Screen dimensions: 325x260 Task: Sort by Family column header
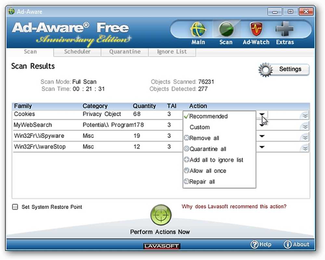click(x=23, y=106)
